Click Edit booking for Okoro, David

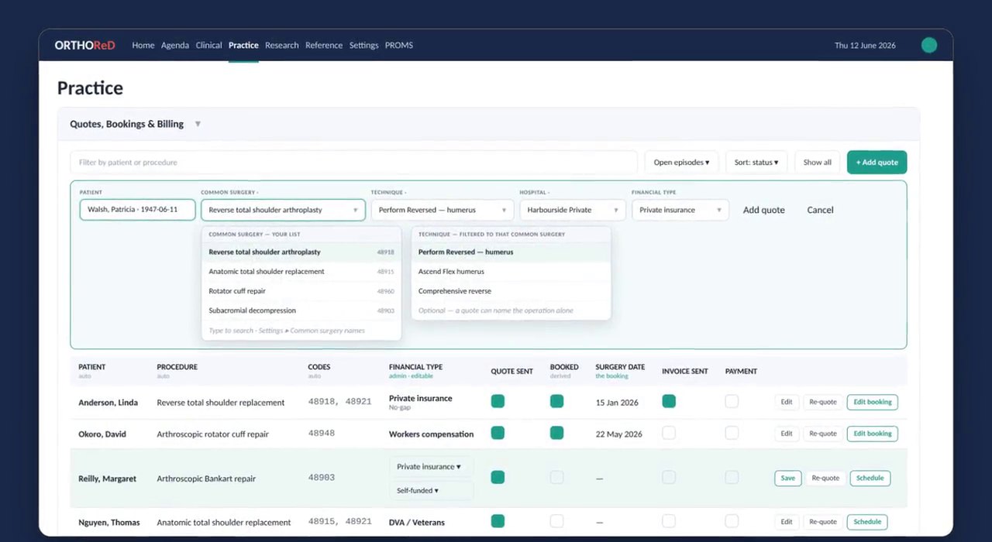point(873,434)
